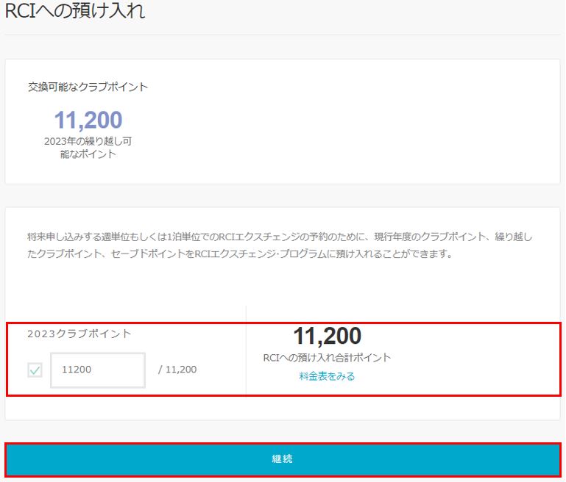Image resolution: width=566 pixels, height=482 pixels.
Task: Uncheck the 2023クラブポイント checkbox
Action: pyautogui.click(x=35, y=370)
